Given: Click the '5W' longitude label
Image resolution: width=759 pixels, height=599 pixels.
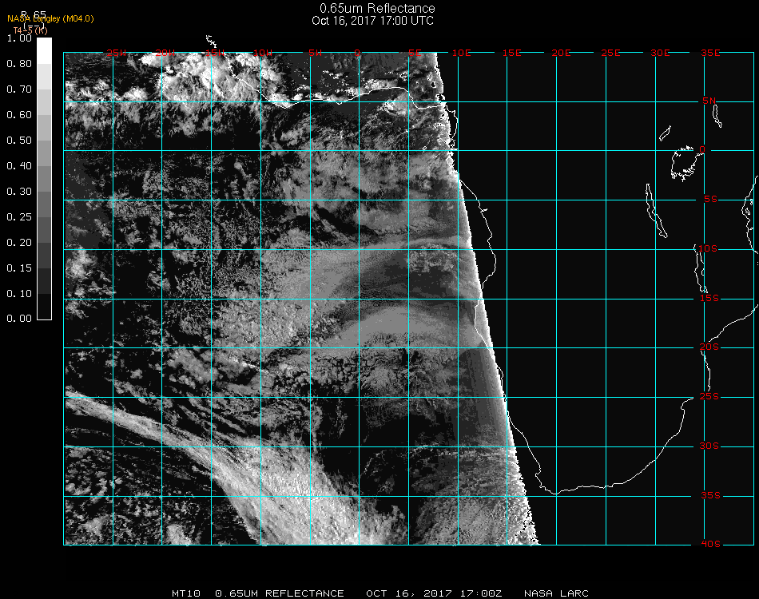Looking at the screenshot, I should click(x=315, y=53).
